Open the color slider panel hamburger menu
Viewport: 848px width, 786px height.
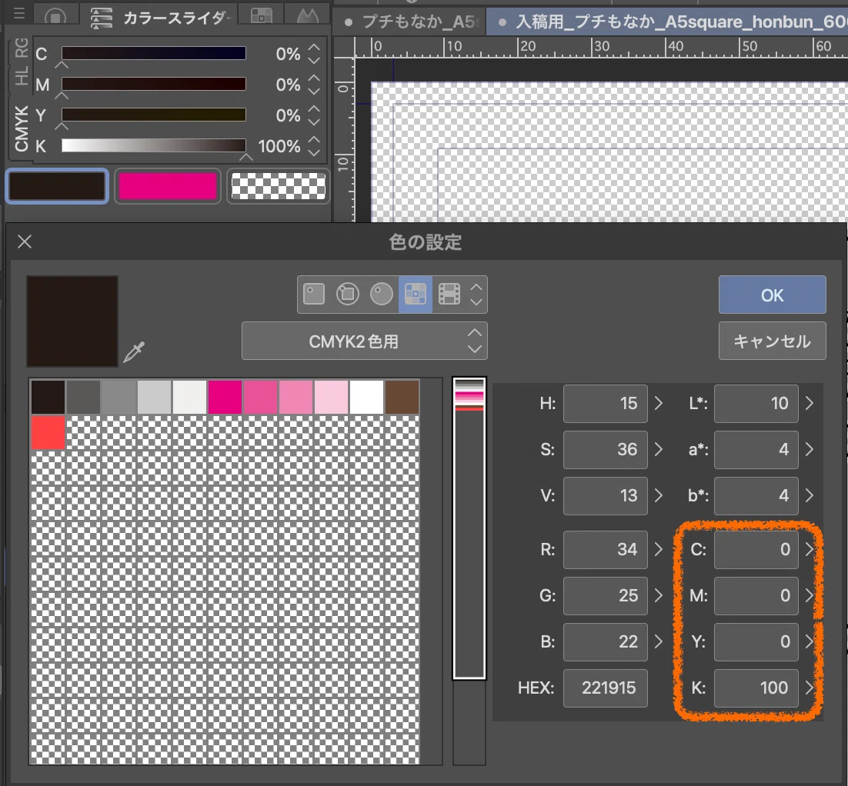coord(19,13)
